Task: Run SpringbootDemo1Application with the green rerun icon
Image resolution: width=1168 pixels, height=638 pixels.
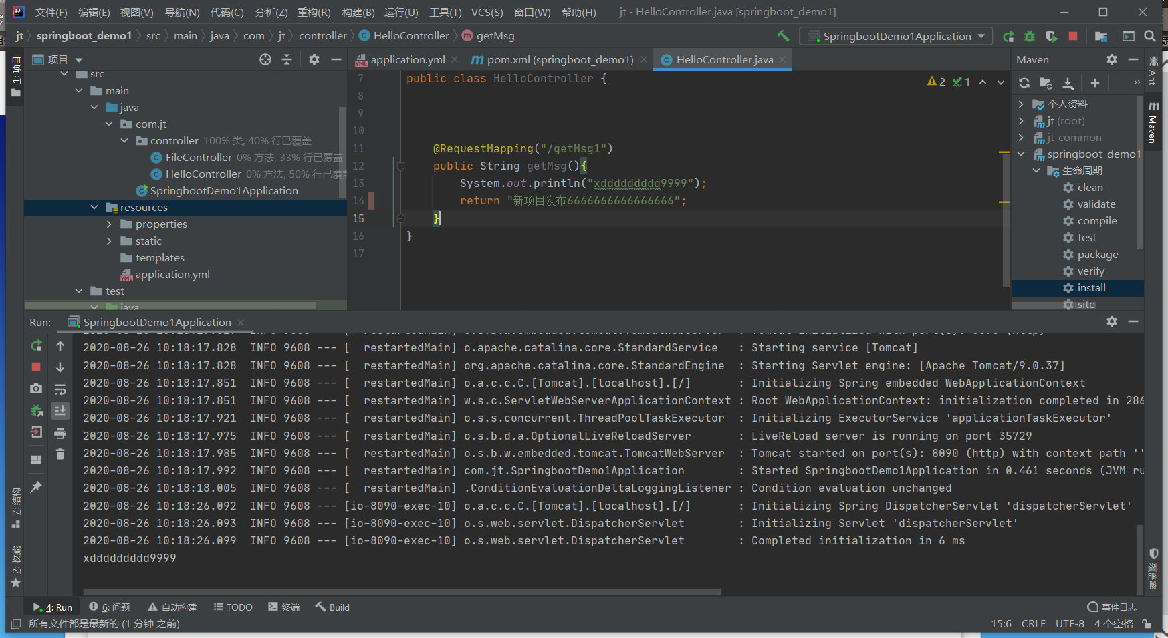Action: pos(1008,36)
